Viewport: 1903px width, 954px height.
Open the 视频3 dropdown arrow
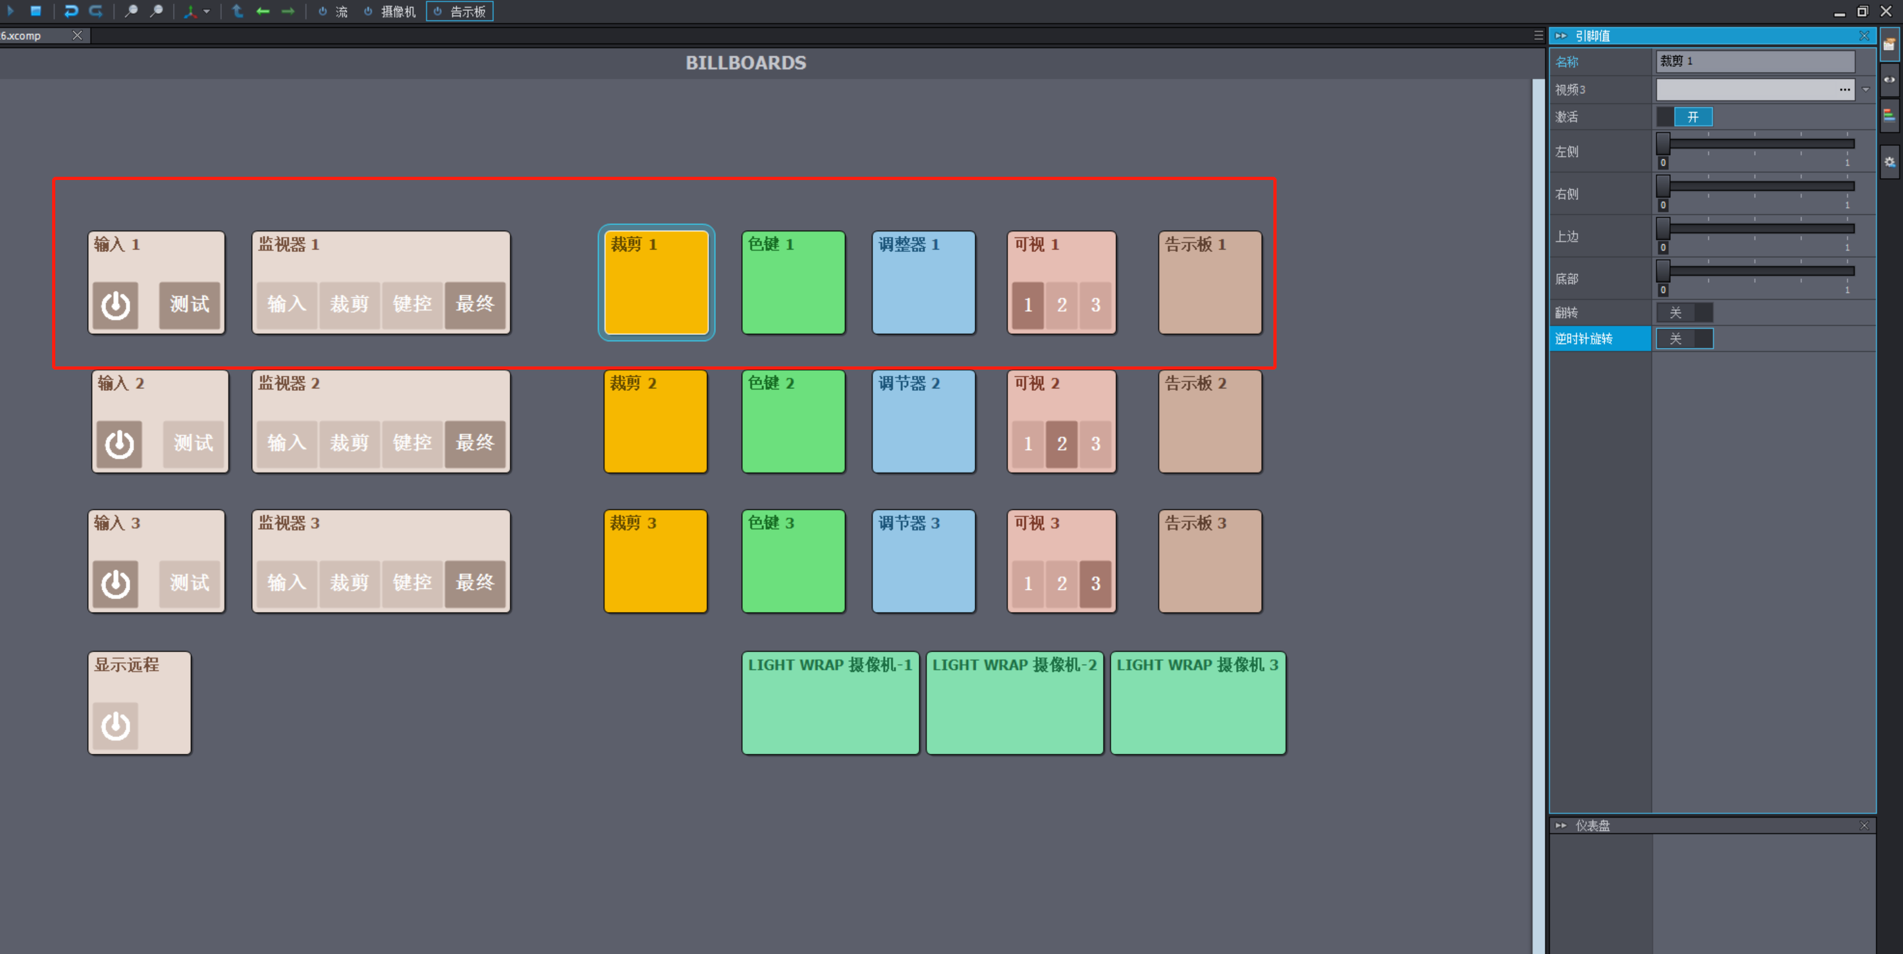pyautogui.click(x=1866, y=90)
